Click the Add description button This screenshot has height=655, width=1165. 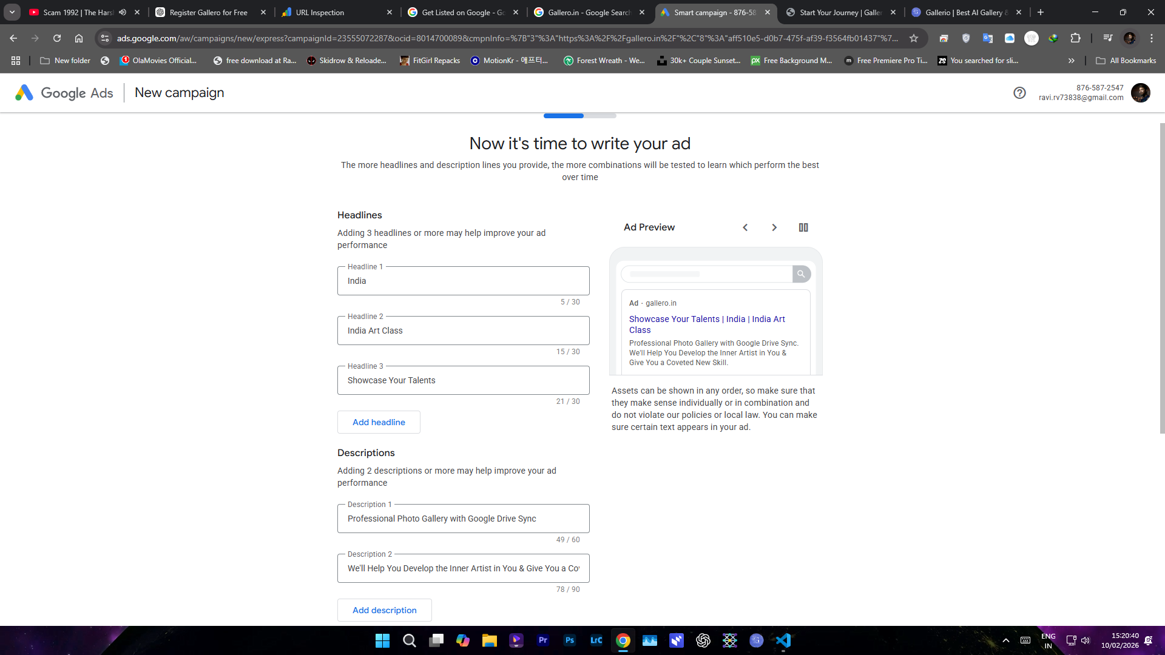(384, 610)
